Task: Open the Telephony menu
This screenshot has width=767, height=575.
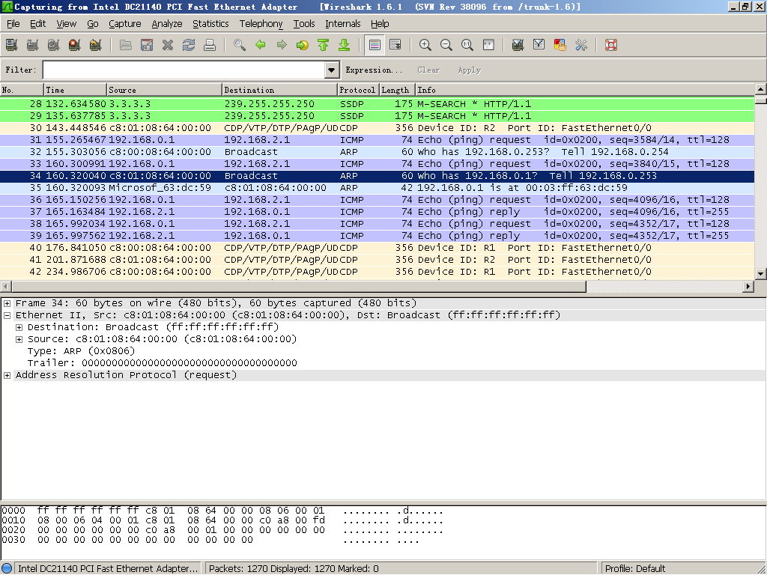Action: coord(261,23)
